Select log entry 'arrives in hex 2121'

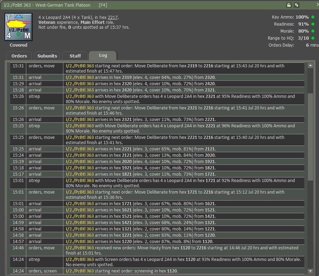coord(157,155)
